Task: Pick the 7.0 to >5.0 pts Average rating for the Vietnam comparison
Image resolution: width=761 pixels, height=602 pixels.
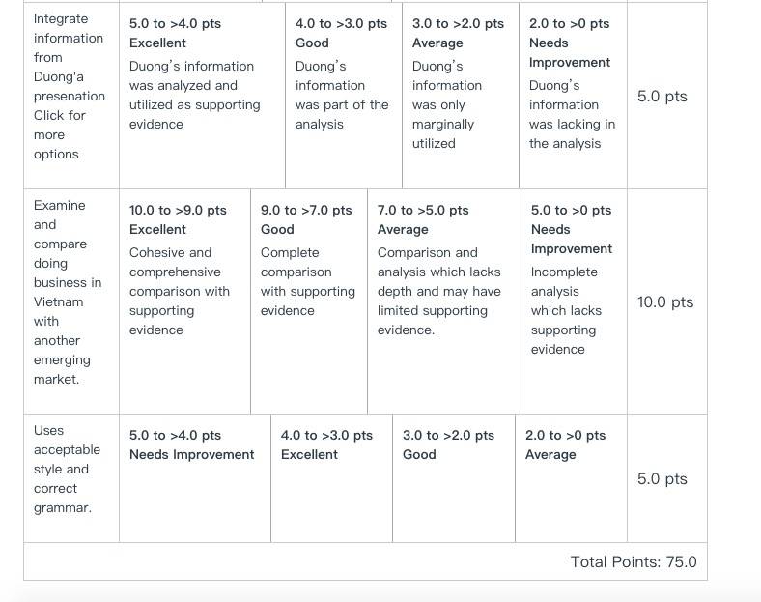Action: (x=444, y=301)
